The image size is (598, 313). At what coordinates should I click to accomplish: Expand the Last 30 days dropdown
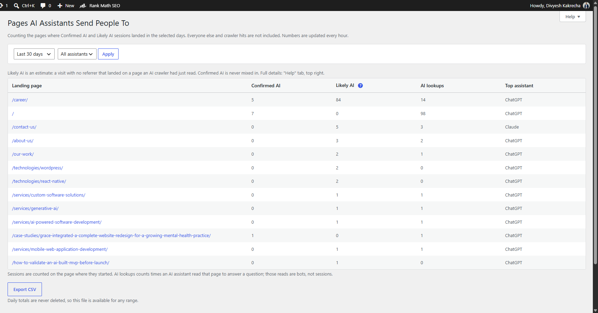pos(34,54)
